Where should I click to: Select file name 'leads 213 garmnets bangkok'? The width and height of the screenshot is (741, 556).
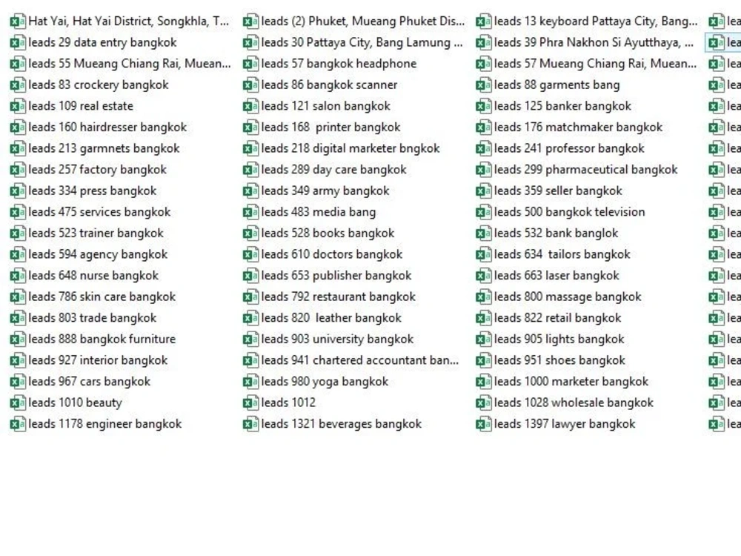(x=104, y=148)
